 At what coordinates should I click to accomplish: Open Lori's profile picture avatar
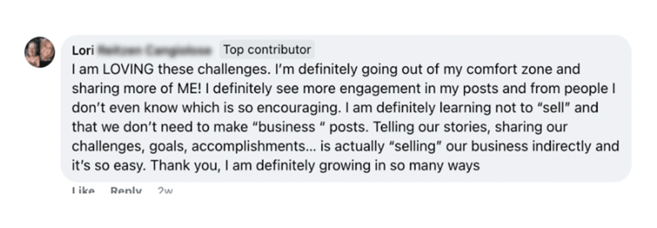tap(40, 52)
